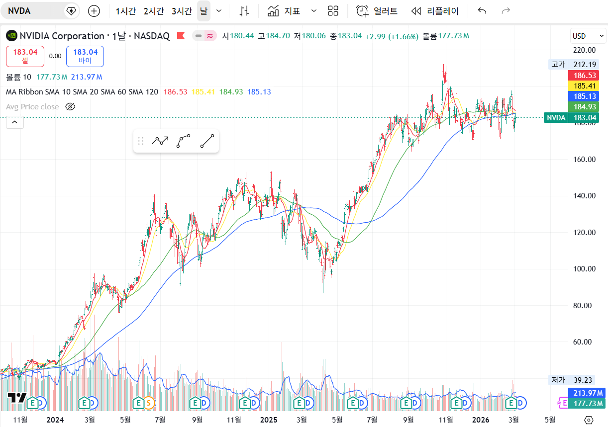
Task: Expand the time interval dropdown chevron
Action: click(x=218, y=11)
